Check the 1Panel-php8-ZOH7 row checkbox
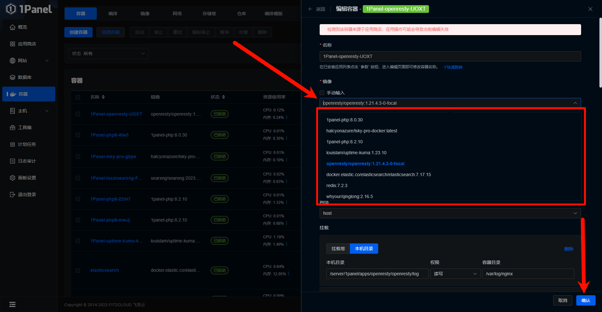Screen dimensions: 602x312 pos(78,199)
